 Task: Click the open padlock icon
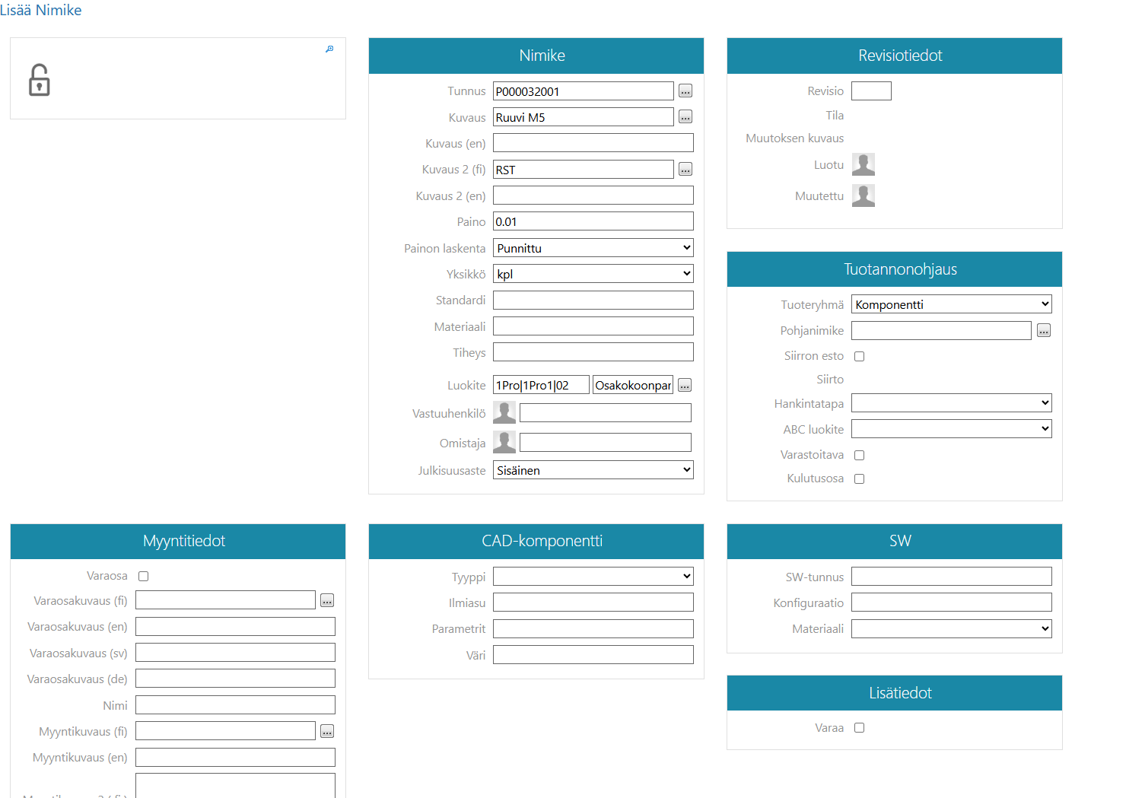click(x=40, y=80)
